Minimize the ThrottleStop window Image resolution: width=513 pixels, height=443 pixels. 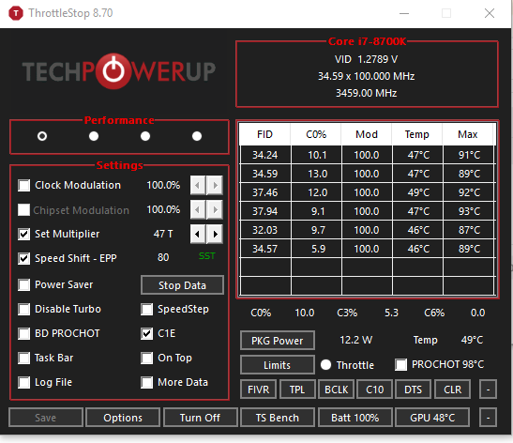click(x=404, y=13)
